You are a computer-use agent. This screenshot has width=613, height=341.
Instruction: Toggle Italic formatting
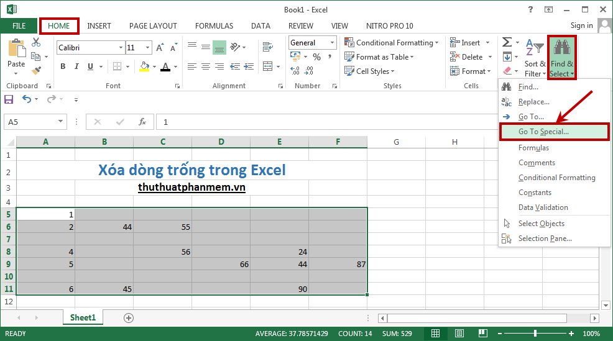(x=78, y=67)
